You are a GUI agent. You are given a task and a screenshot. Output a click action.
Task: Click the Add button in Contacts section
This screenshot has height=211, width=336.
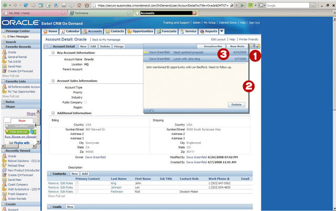point(85,174)
